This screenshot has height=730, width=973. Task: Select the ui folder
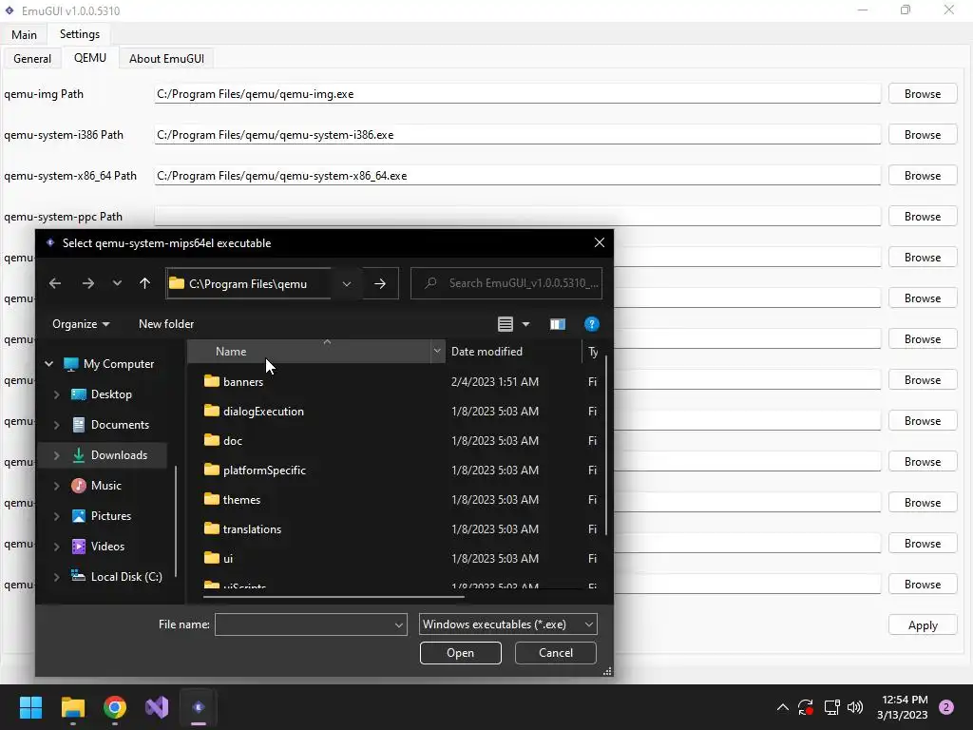click(x=219, y=558)
